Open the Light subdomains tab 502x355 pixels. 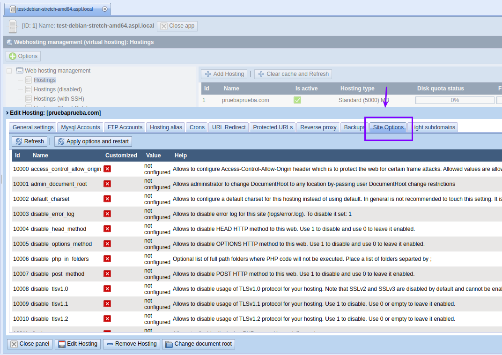[433, 127]
